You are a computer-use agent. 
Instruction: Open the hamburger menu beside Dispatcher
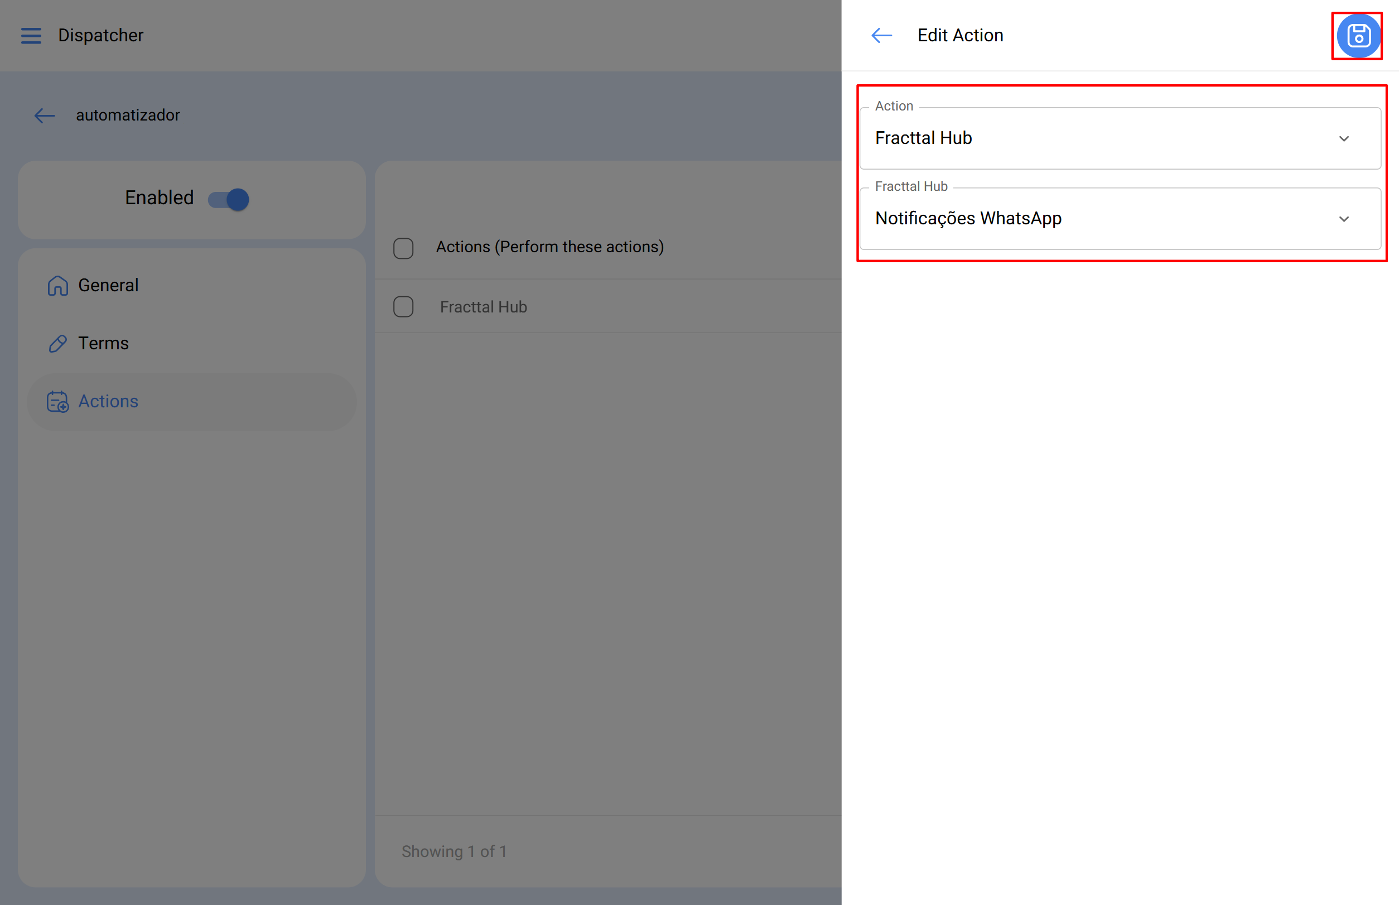tap(31, 36)
